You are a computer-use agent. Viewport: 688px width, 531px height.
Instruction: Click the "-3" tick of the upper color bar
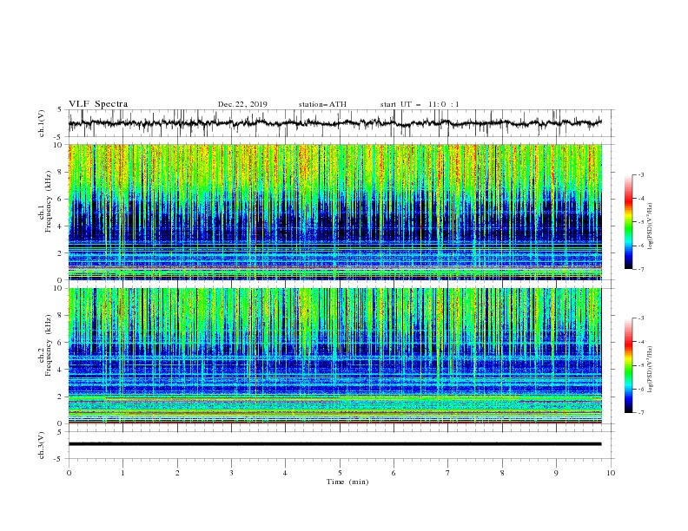click(641, 174)
